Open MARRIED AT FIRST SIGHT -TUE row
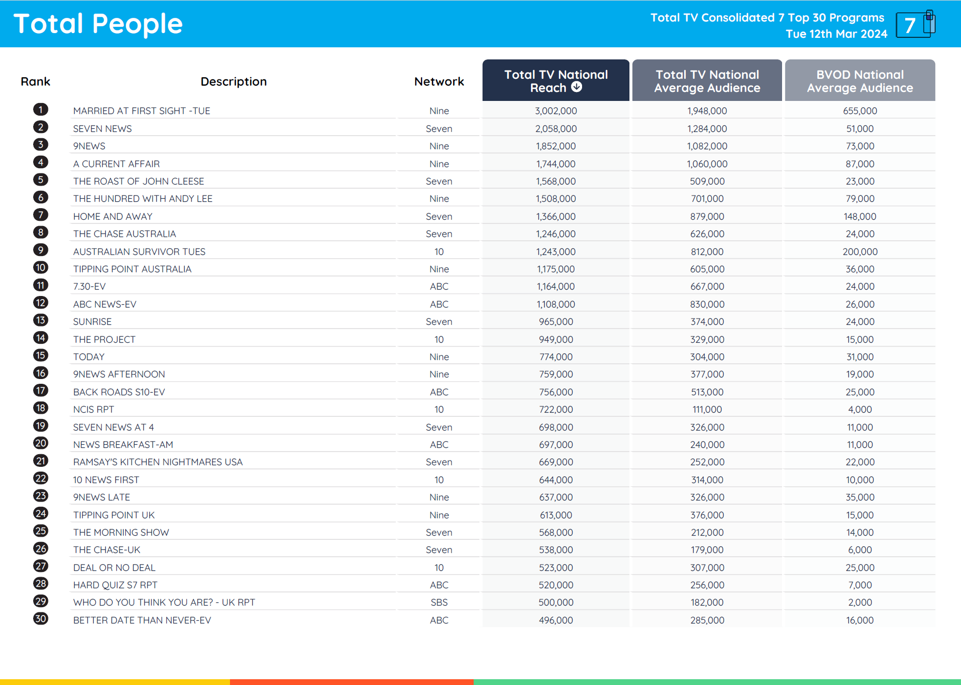 click(142, 111)
